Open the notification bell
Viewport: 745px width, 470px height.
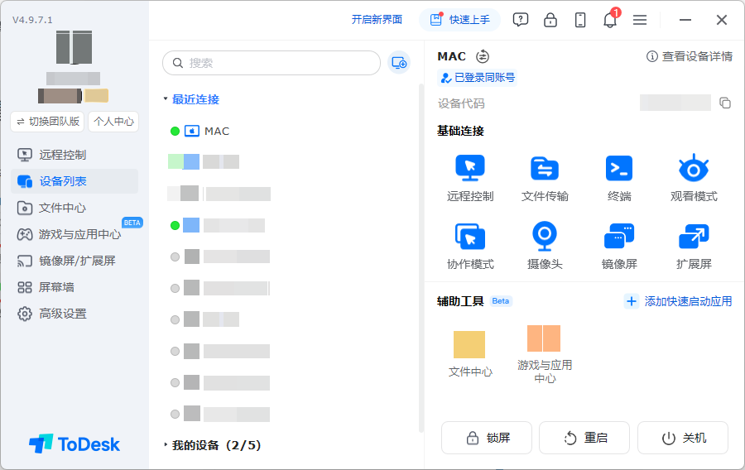[610, 20]
